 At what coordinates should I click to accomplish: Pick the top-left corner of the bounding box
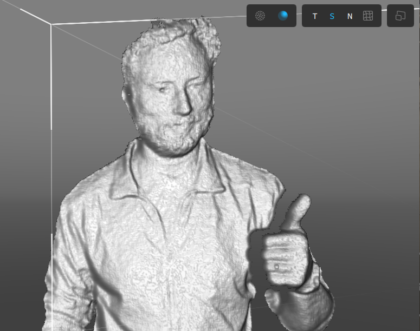click(51, 24)
